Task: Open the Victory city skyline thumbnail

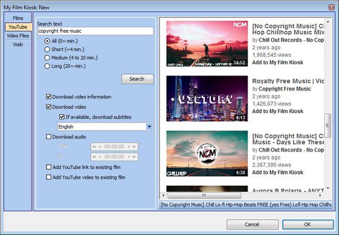Action: tap(207, 98)
